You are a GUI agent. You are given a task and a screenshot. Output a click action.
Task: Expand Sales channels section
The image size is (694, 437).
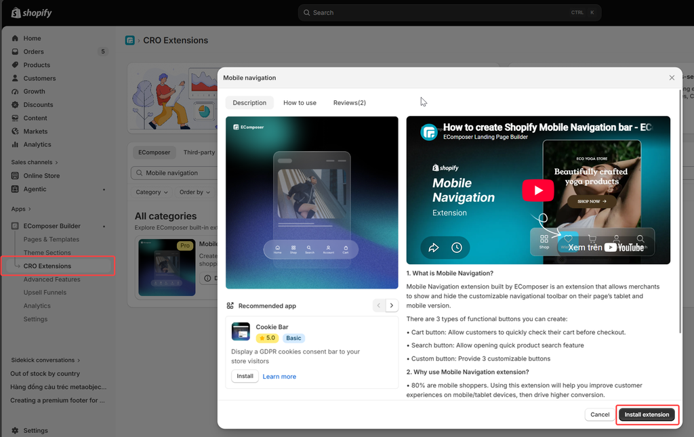click(35, 163)
